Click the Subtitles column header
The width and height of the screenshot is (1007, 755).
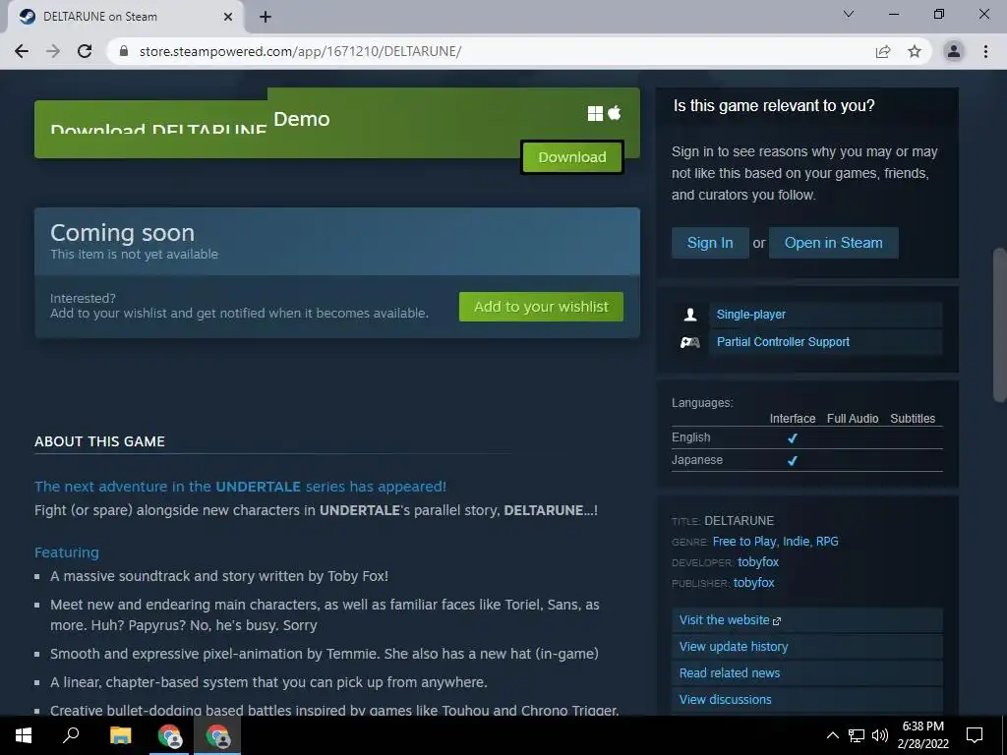pyautogui.click(x=913, y=419)
